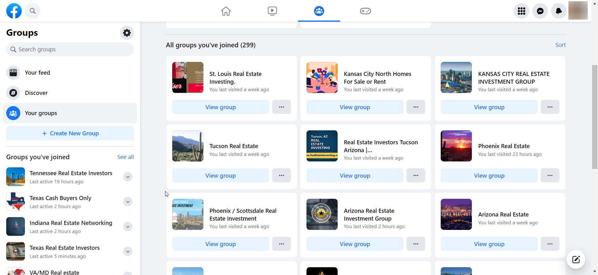The image size is (598, 275).
Task: Open the Gaming tab icon
Action: coord(365,11)
